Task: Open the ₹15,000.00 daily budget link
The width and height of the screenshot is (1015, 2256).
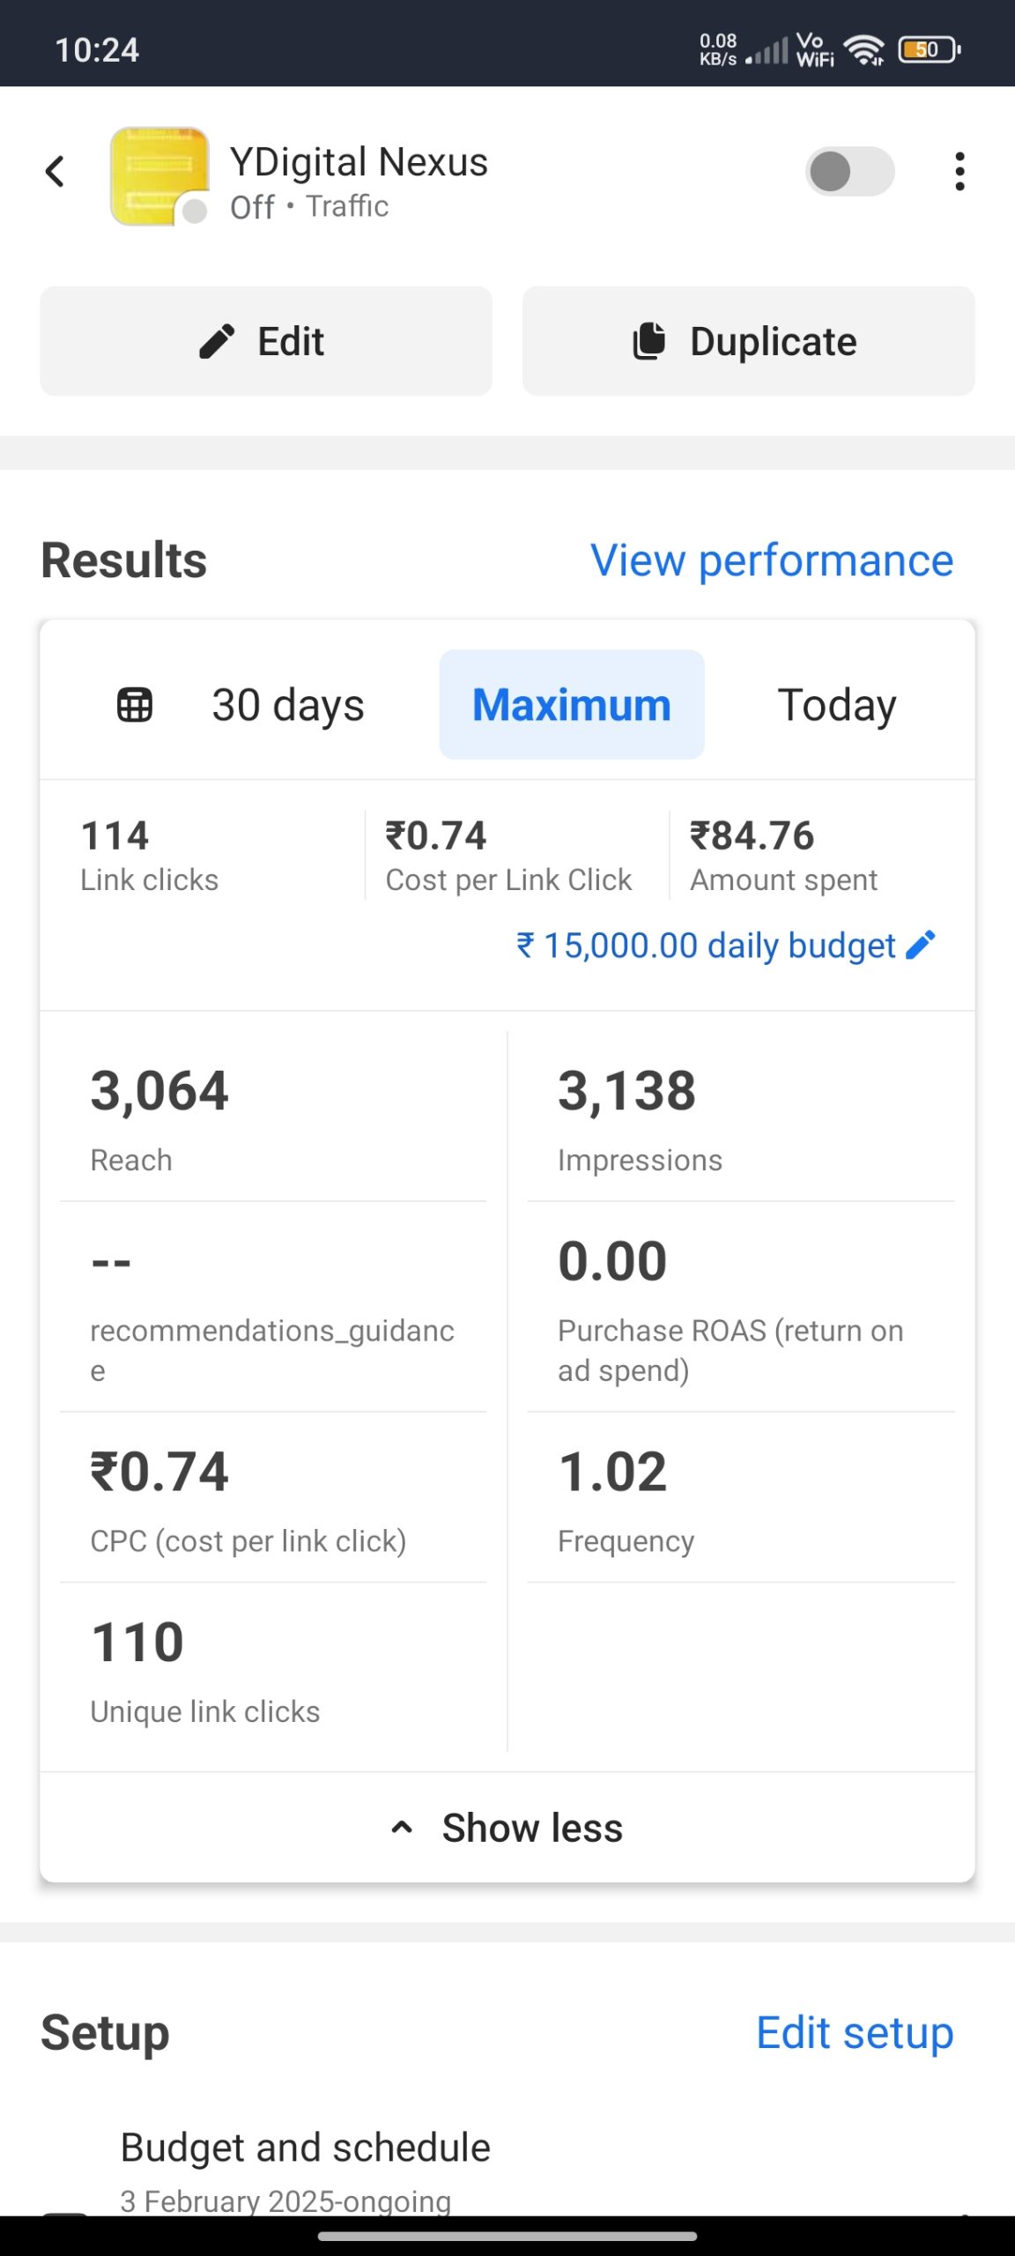Action: pyautogui.click(x=705, y=946)
